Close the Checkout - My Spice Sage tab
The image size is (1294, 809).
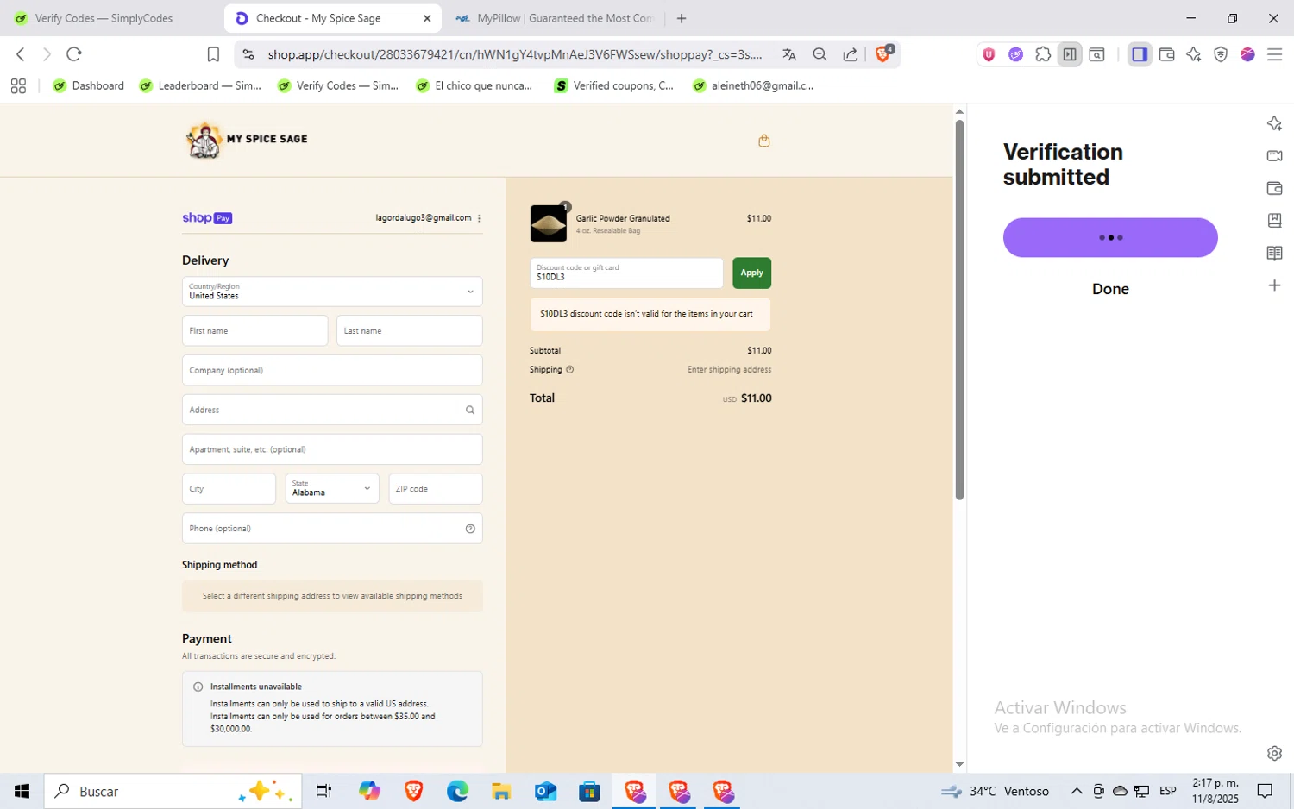coord(427,18)
